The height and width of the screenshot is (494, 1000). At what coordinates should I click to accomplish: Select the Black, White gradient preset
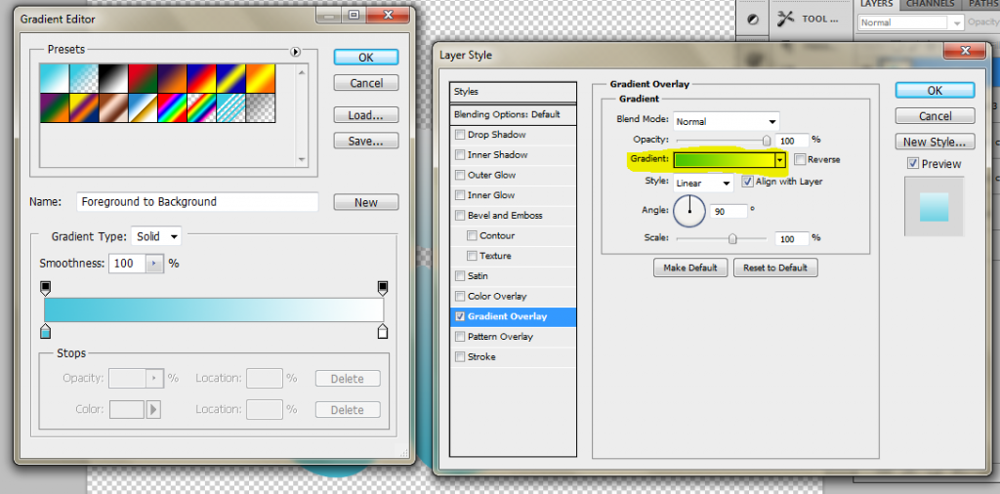(112, 78)
